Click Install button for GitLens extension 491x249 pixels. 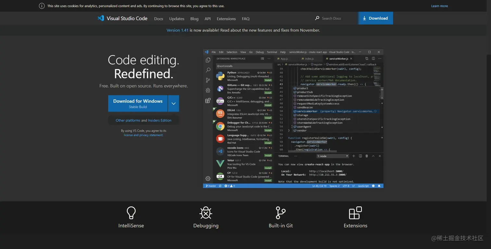click(x=268, y=93)
